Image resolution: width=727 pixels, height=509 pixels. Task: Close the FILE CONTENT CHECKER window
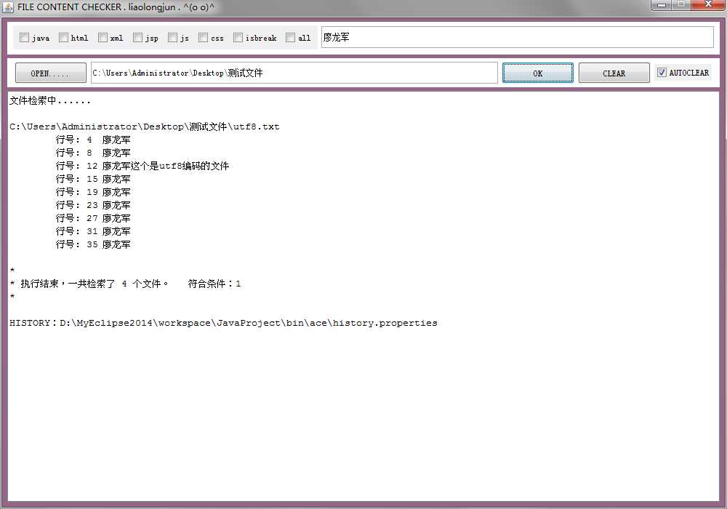point(708,4)
